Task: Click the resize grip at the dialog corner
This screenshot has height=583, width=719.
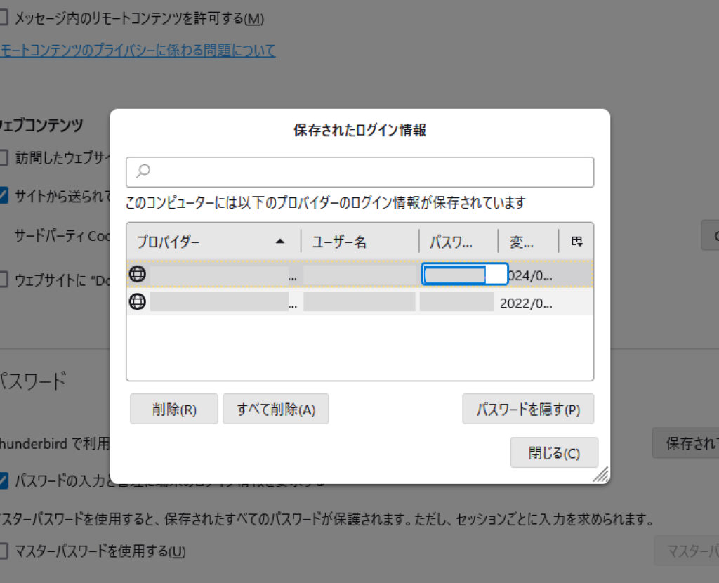Action: coord(600,475)
